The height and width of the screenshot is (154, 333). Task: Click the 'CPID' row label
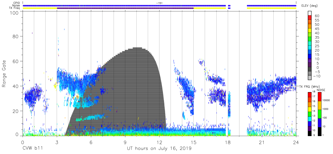tap(16, 3)
